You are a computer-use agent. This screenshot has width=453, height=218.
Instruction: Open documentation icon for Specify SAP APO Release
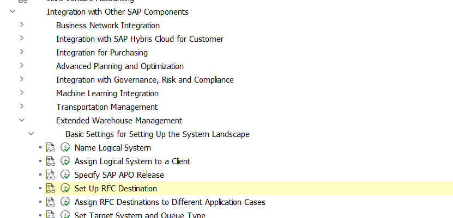point(51,175)
